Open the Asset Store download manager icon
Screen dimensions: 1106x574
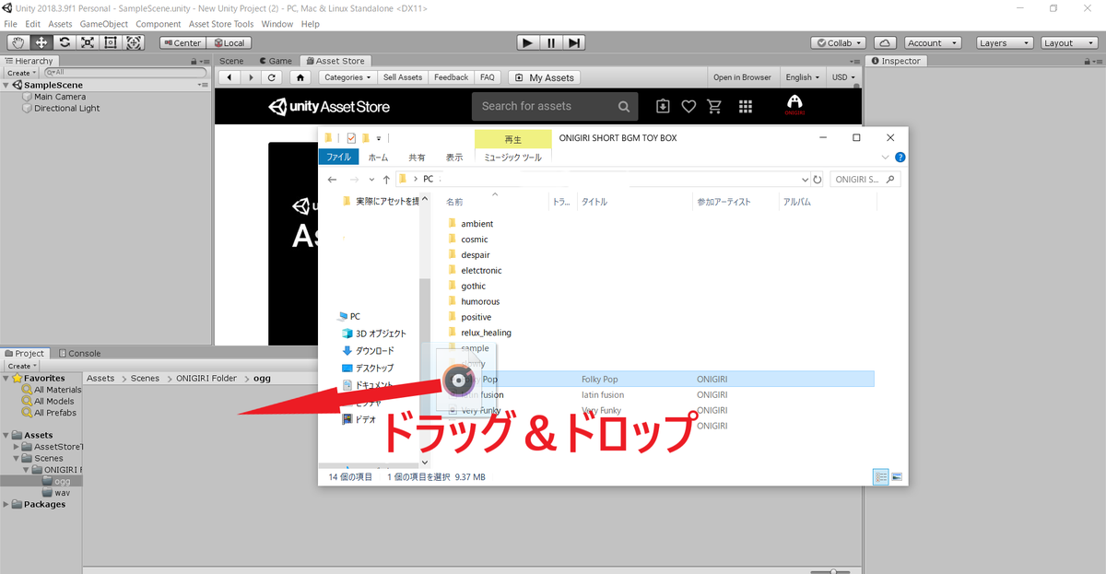click(663, 106)
